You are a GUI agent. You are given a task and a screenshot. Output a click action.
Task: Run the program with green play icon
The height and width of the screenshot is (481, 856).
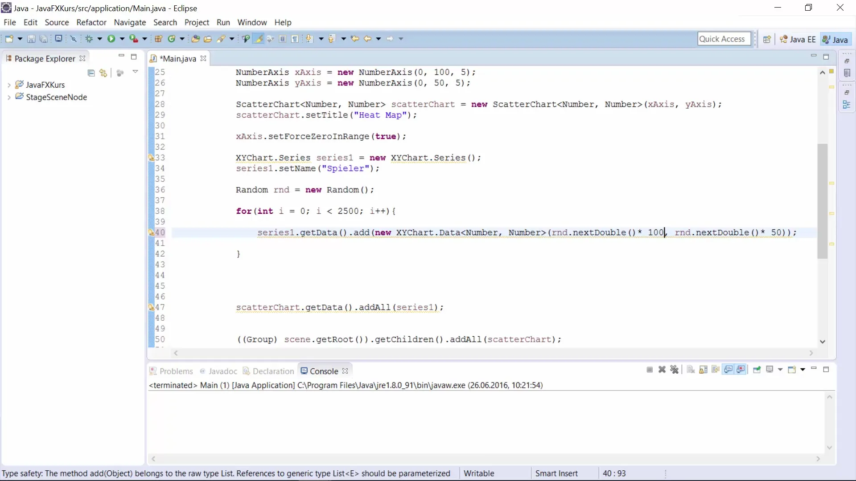[x=111, y=39]
